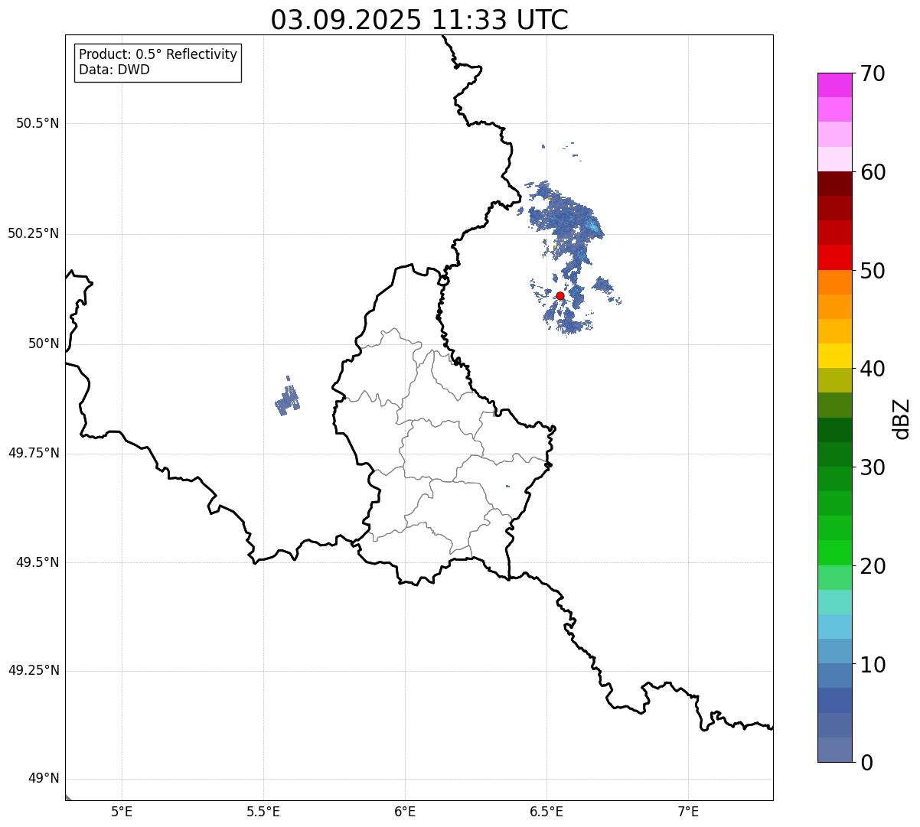Click the latitude label '49.25°N'

(x=33, y=670)
